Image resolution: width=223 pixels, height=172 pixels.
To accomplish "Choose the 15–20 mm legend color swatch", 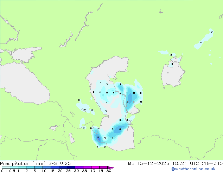I will [55, 167].
